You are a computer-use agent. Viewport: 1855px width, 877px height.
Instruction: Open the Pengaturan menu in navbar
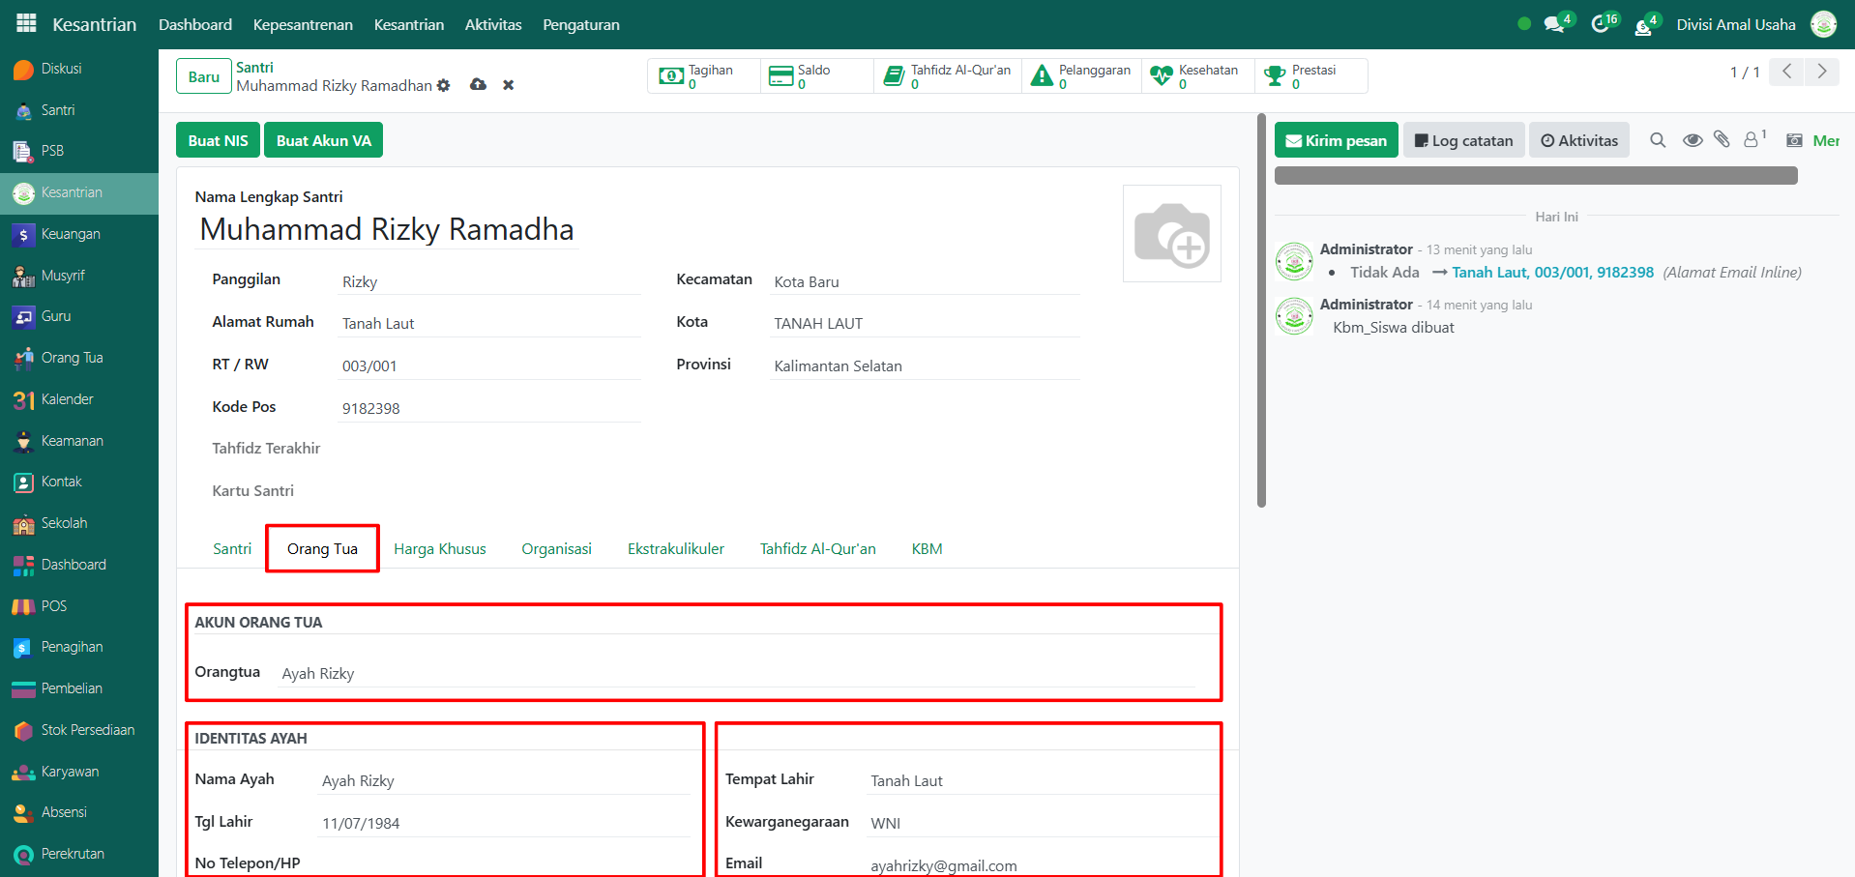coord(580,24)
